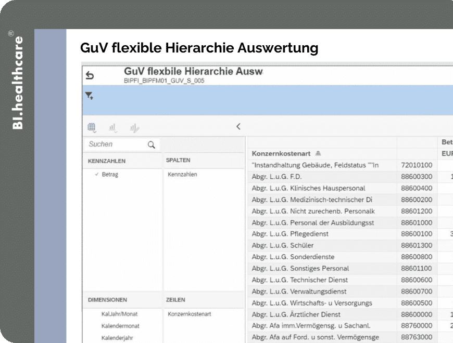Click cost code 88600400
Image resolution: width=453 pixels, height=343 pixels.
pyautogui.click(x=417, y=188)
